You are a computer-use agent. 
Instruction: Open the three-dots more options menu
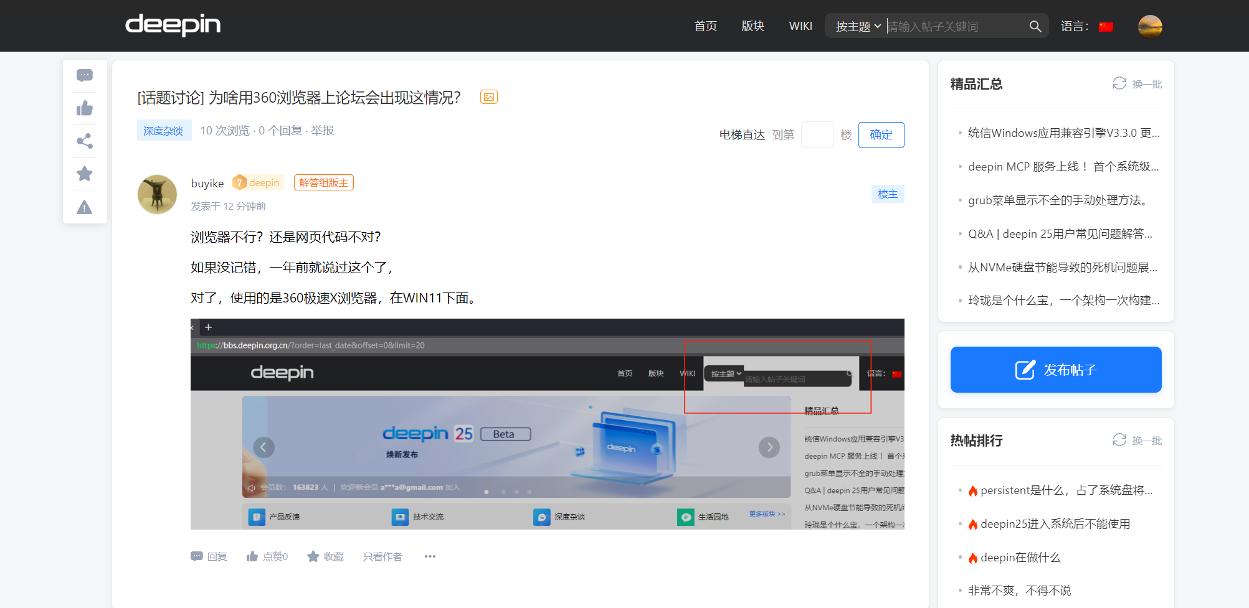[x=430, y=556]
